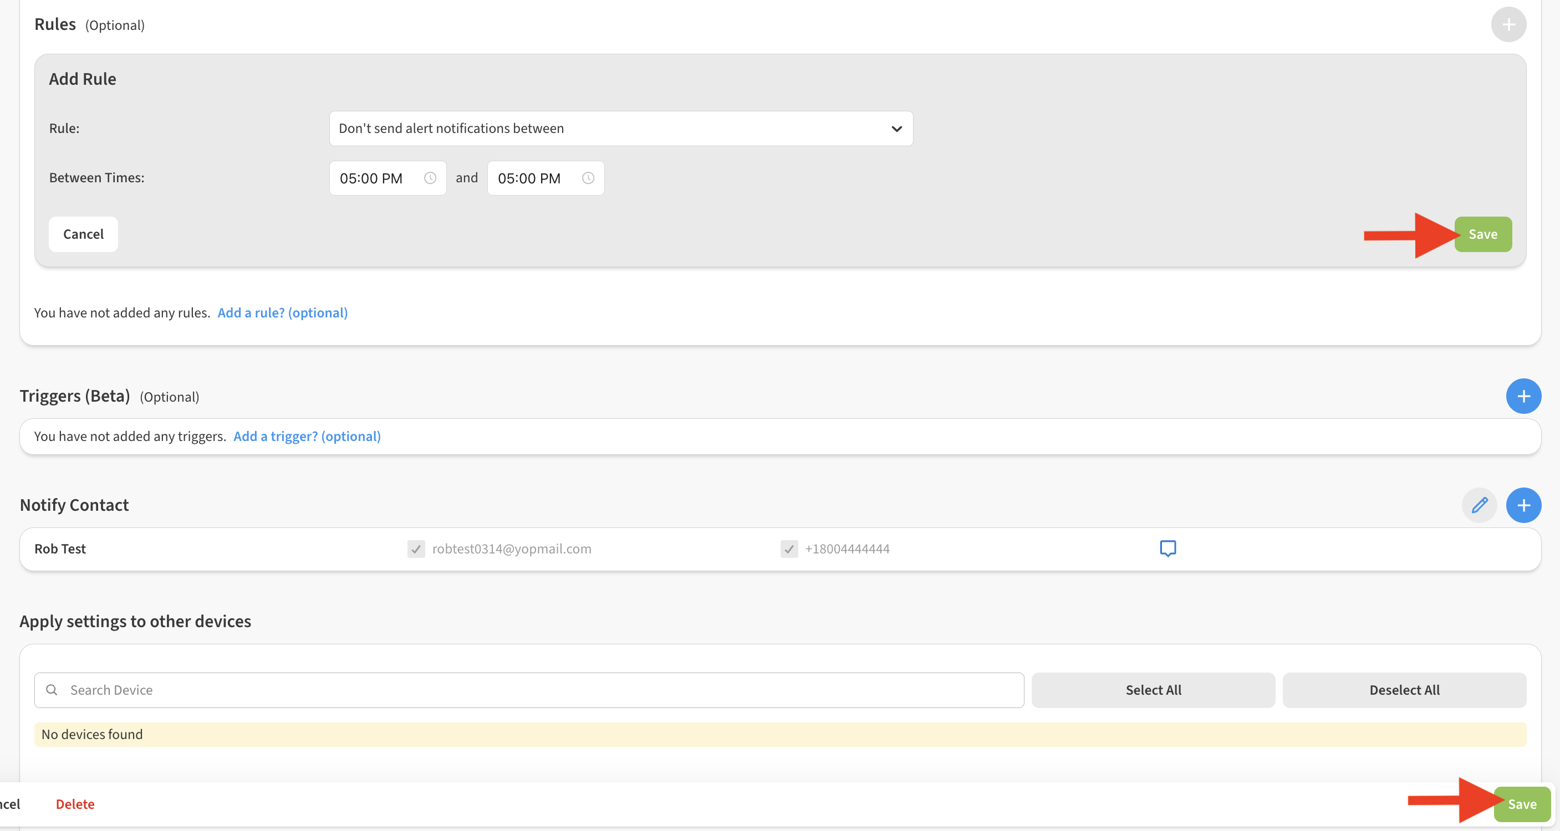Click the gray plus icon beside Rules
The height and width of the screenshot is (831, 1560).
tap(1508, 25)
